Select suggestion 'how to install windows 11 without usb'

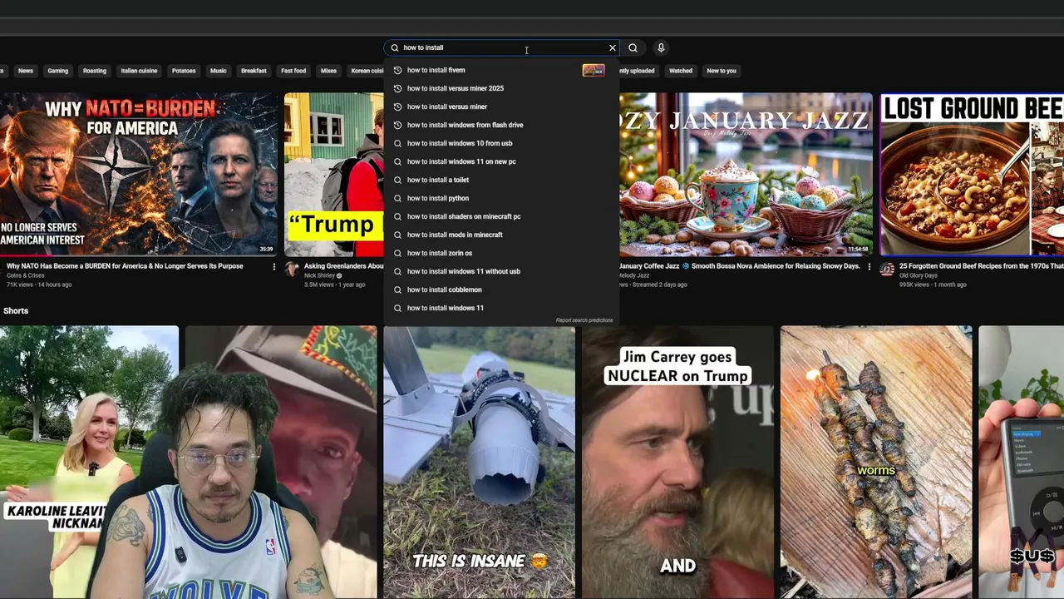point(501,271)
